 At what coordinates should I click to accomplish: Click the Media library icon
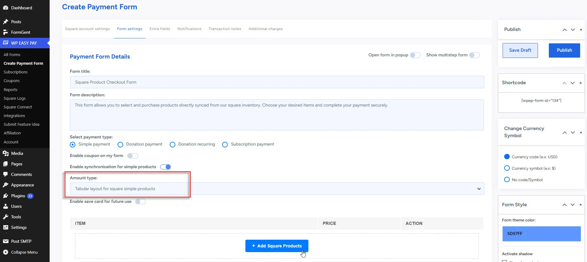(6, 153)
